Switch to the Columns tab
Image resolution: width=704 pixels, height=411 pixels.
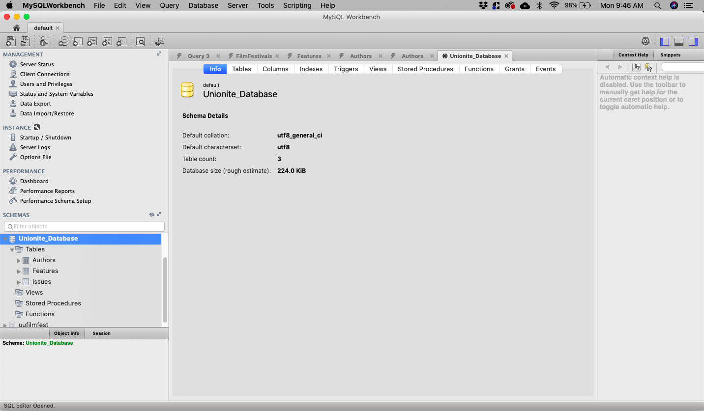coord(275,69)
